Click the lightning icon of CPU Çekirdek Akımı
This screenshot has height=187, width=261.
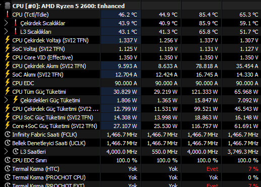[x=8, y=66]
